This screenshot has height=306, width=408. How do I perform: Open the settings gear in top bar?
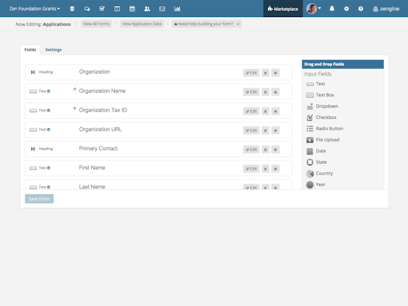point(346,9)
